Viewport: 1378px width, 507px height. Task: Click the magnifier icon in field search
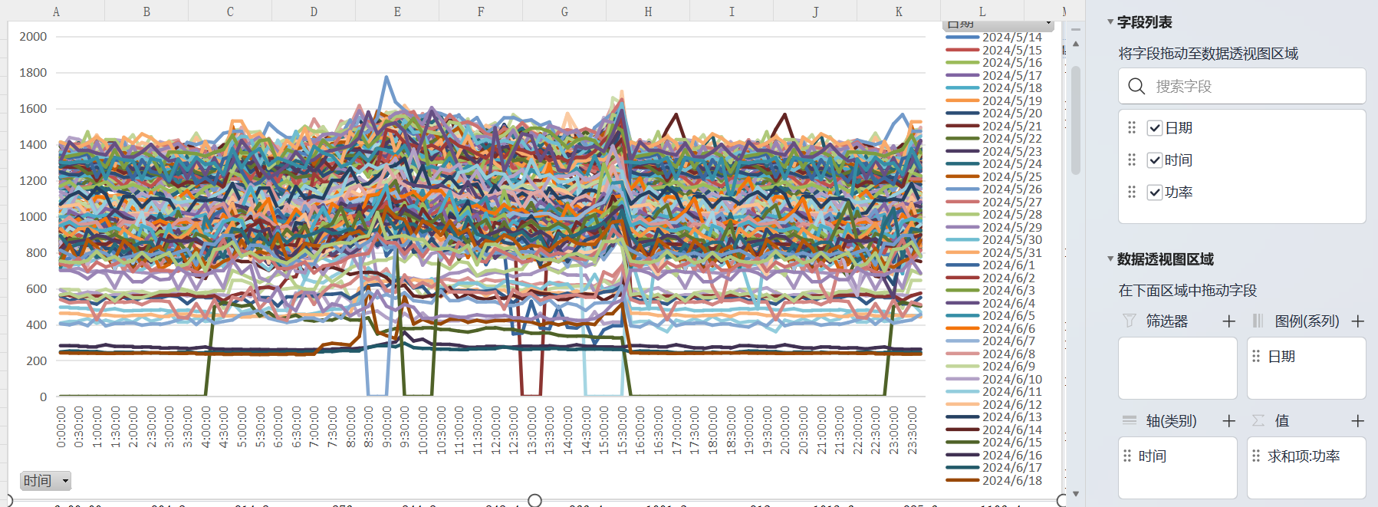point(1136,87)
